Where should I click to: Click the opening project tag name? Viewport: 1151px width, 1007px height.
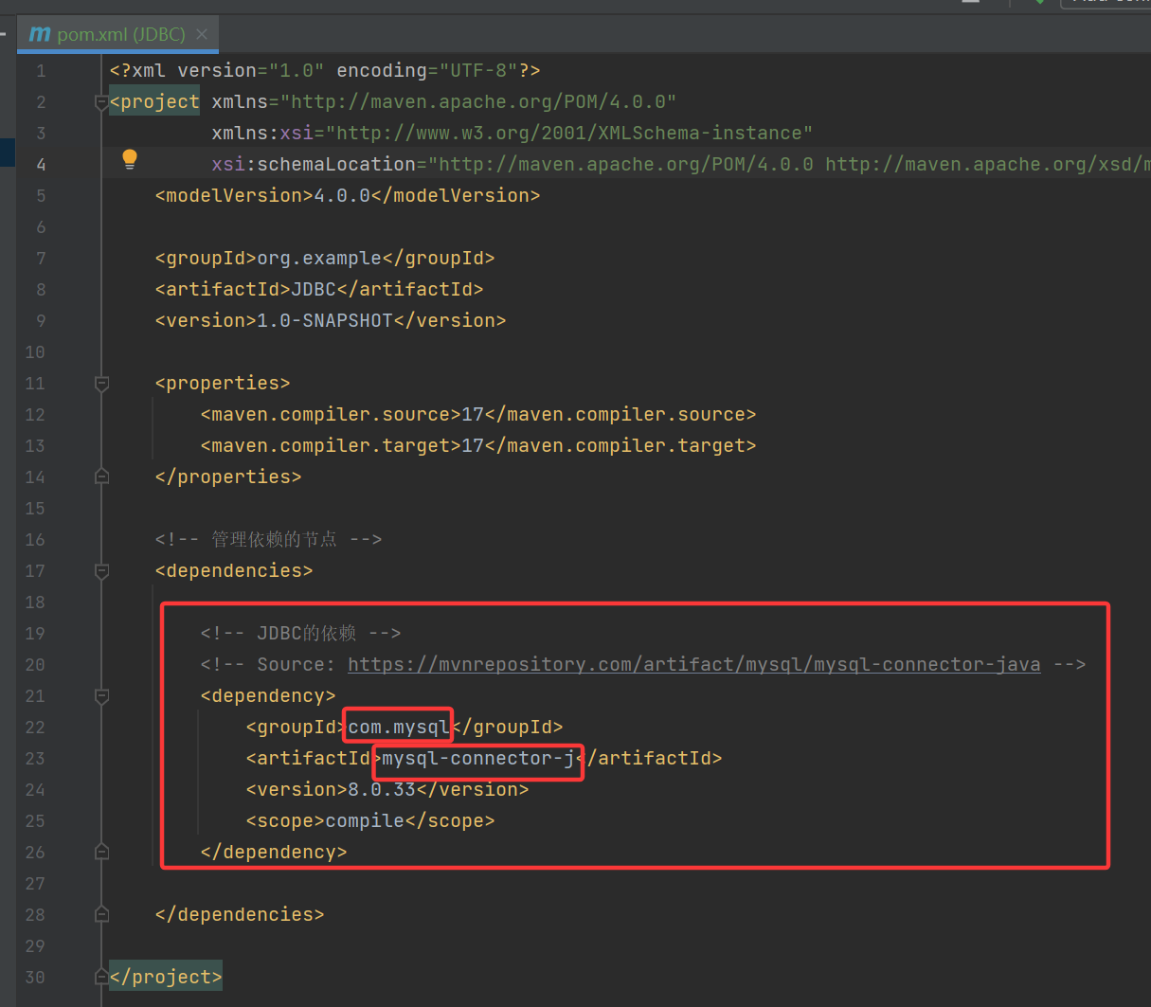154,101
